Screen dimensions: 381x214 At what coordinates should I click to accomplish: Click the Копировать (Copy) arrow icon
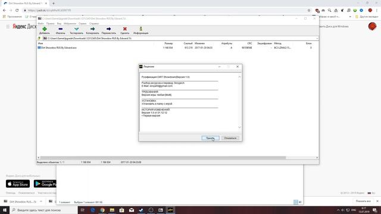coord(93,29)
